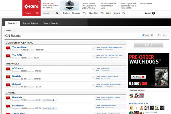This screenshot has height=114, width=171.
Task: Click first staff online avatar
Action: pyautogui.click(x=131, y=95)
